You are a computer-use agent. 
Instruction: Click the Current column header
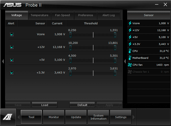[x=57, y=23]
